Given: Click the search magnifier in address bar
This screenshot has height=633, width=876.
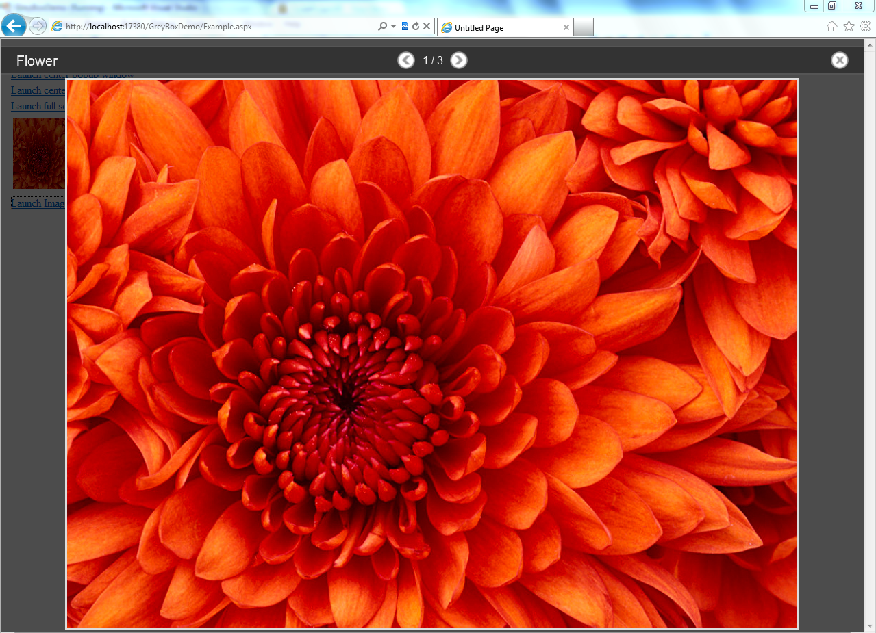Looking at the screenshot, I should 383,27.
